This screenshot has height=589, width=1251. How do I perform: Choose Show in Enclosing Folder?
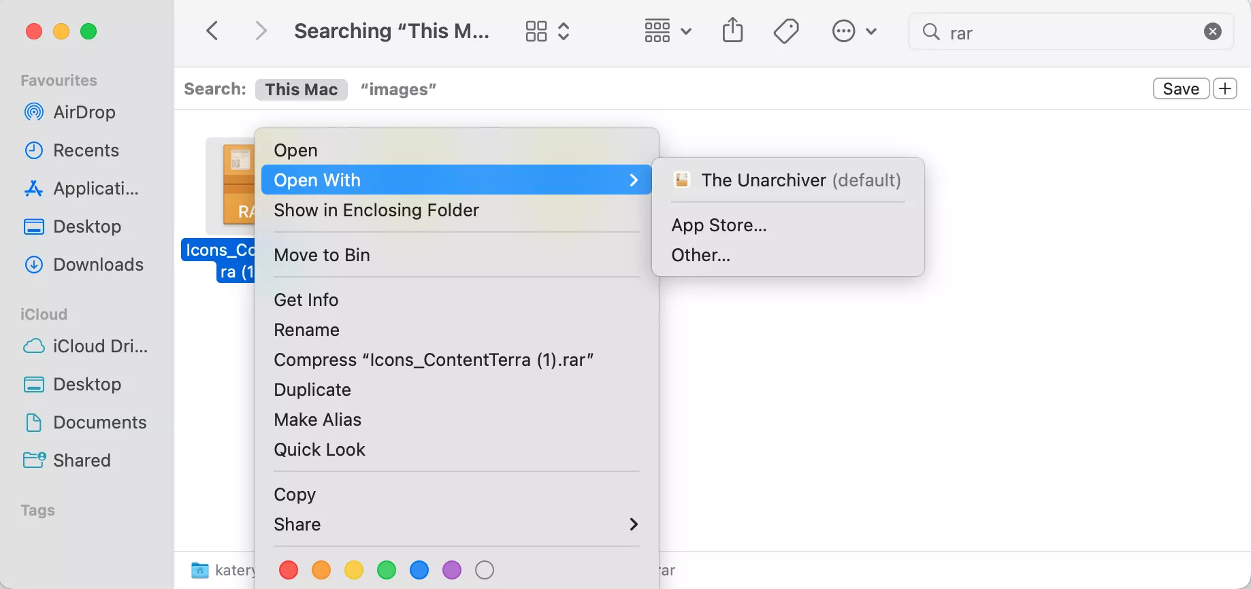point(456,209)
